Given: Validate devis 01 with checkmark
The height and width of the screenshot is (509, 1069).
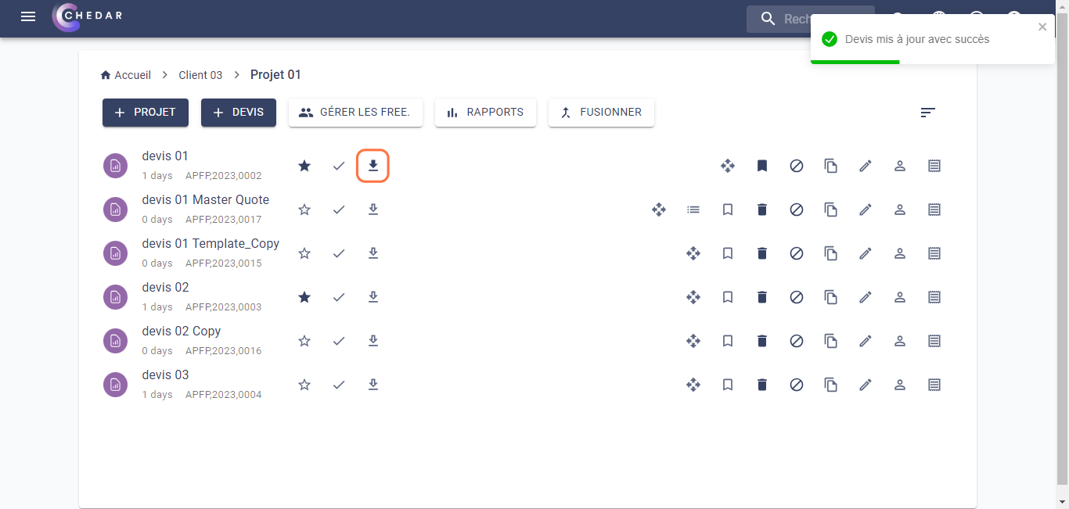Looking at the screenshot, I should click(x=339, y=166).
